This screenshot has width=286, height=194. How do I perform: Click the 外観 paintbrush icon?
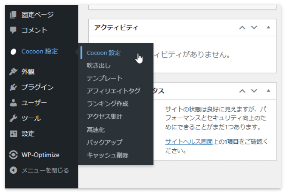point(13,71)
